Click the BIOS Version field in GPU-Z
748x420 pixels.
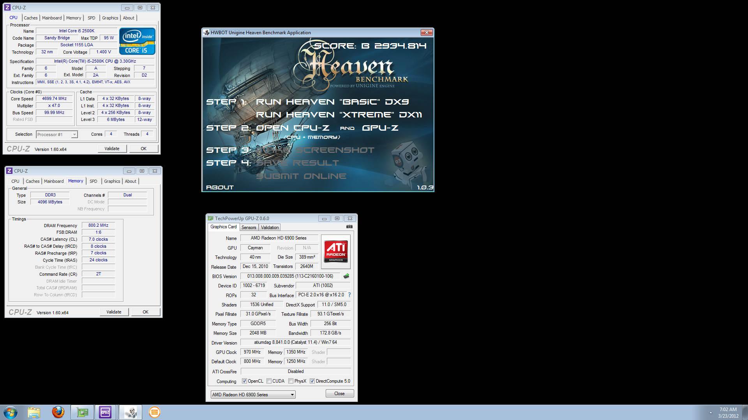290,276
